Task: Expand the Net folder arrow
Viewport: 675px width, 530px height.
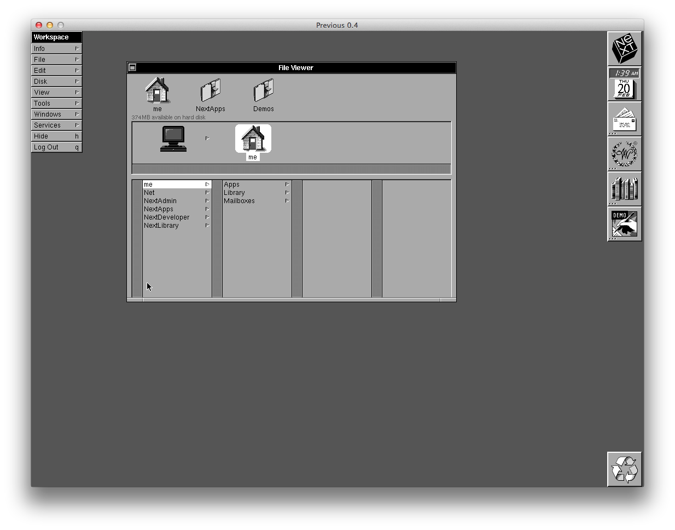Action: pyautogui.click(x=207, y=193)
